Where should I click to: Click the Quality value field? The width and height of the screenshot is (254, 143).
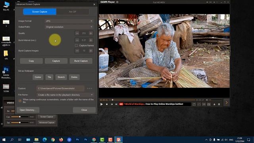pyautogui.click(x=84, y=33)
